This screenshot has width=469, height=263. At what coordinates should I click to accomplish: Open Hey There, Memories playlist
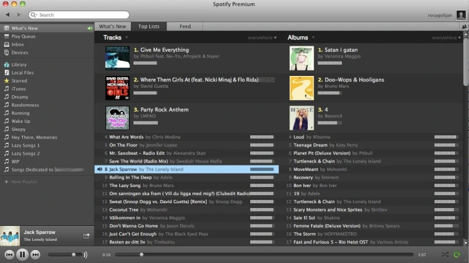click(47, 137)
